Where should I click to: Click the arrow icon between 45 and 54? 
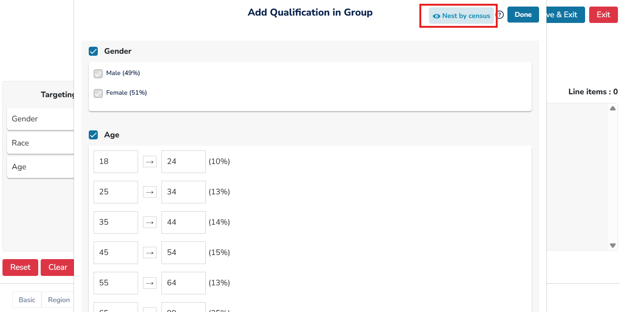coord(150,253)
